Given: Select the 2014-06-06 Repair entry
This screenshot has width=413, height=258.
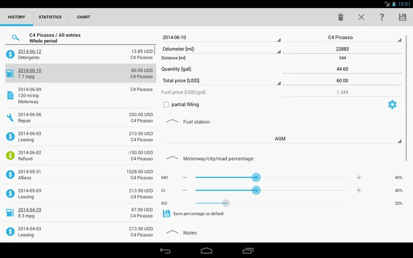Looking at the screenshot, I should click(x=80, y=118).
